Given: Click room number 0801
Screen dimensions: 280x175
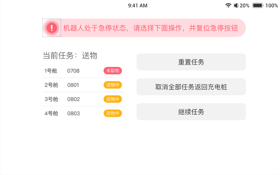Looking at the screenshot, I should coord(73,85).
